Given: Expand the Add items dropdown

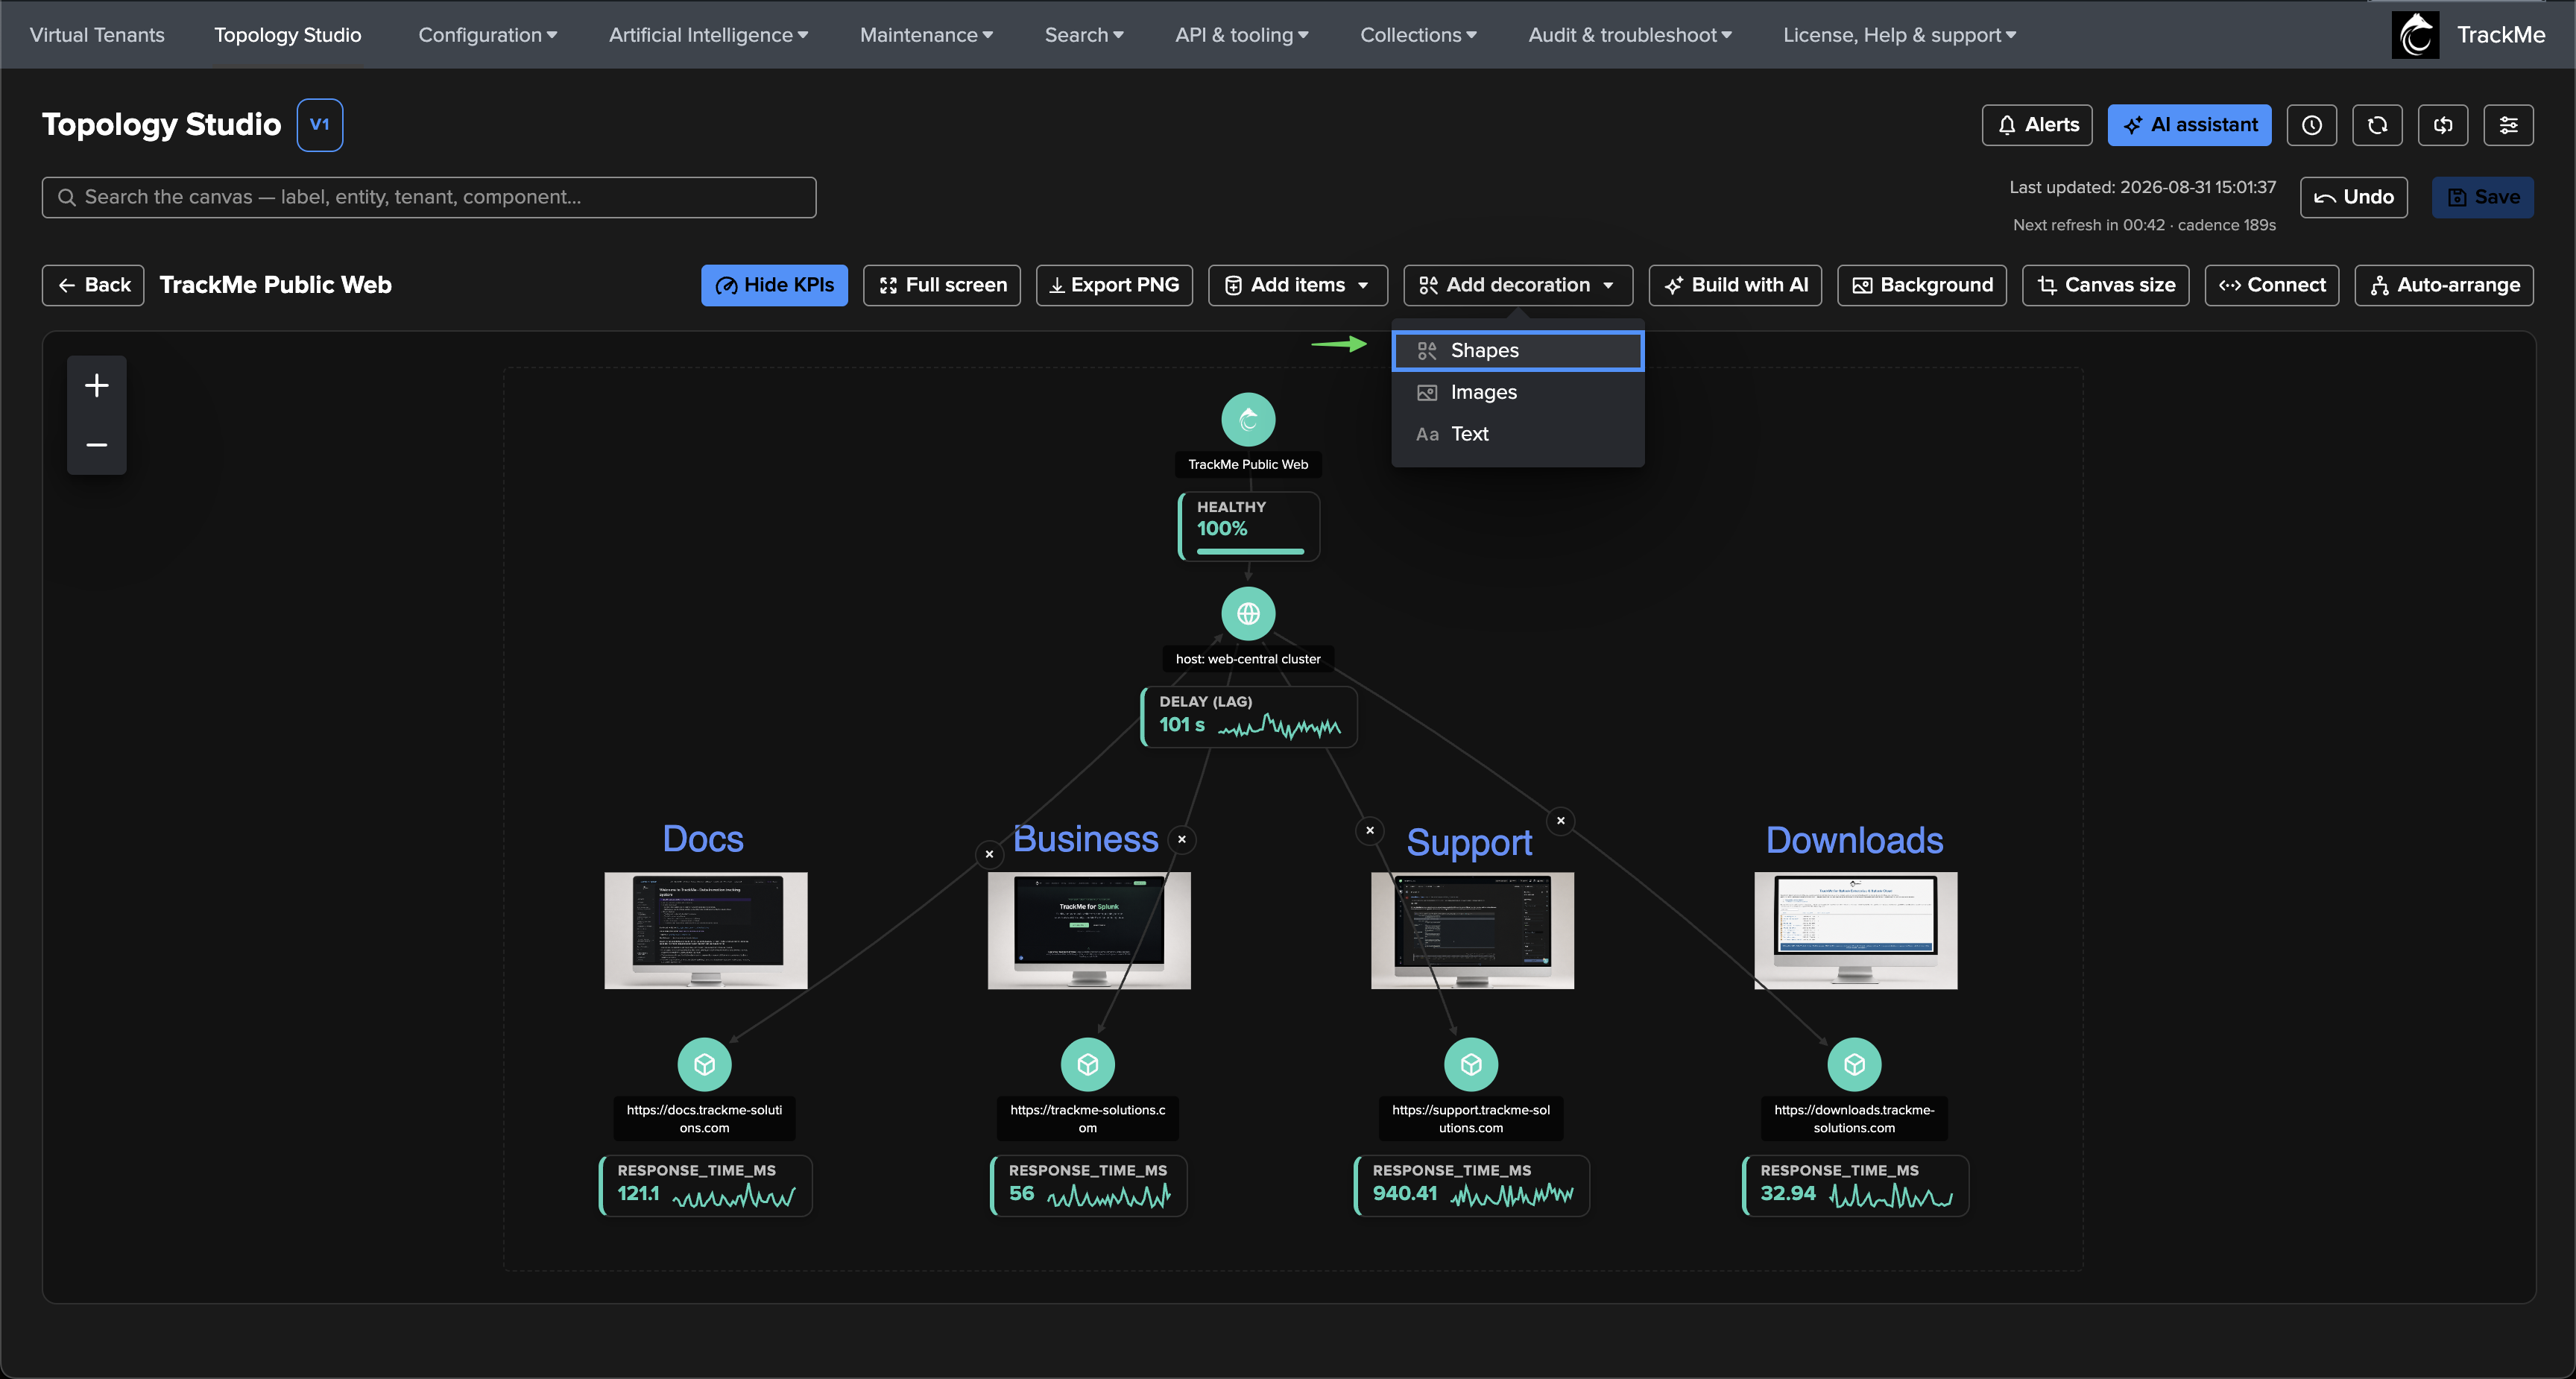Looking at the screenshot, I should (1298, 285).
